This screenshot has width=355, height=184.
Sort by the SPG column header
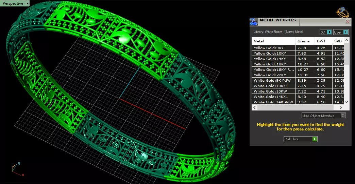(x=338, y=41)
